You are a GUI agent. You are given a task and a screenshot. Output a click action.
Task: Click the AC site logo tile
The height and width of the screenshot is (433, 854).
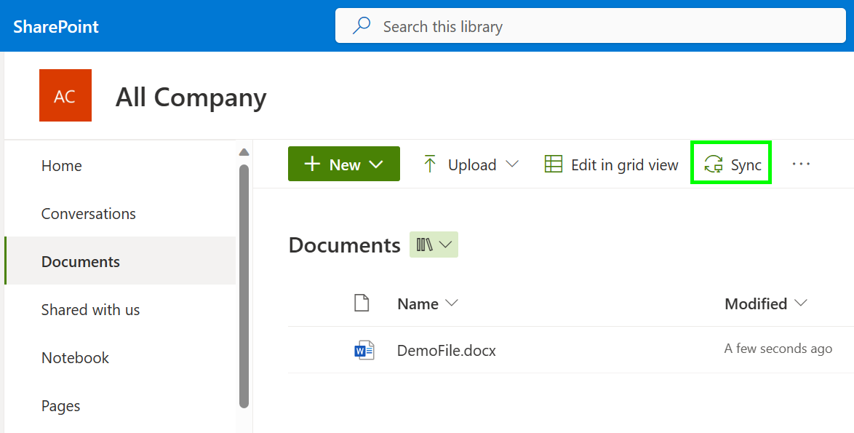click(x=65, y=95)
